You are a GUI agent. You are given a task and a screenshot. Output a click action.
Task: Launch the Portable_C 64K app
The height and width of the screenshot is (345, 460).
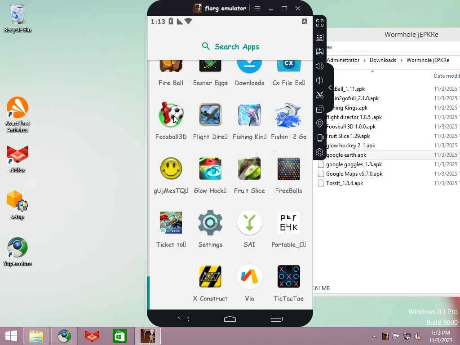[x=288, y=222]
